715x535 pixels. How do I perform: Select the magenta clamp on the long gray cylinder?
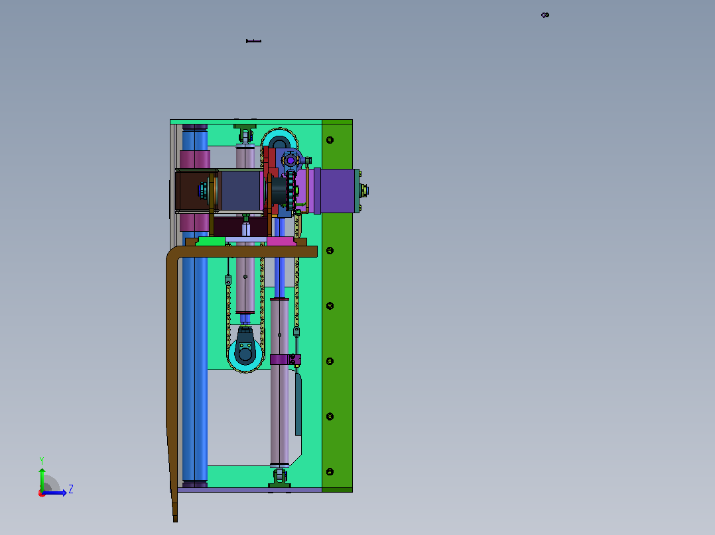(x=285, y=360)
